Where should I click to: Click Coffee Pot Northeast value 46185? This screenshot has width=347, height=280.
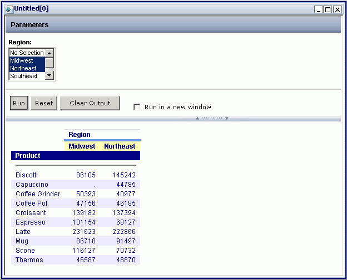(x=126, y=203)
